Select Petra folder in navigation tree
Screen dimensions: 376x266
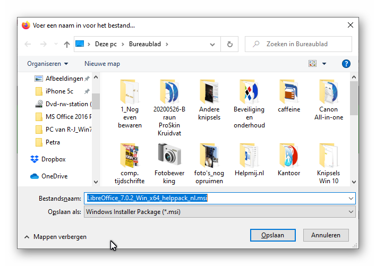[53, 142]
